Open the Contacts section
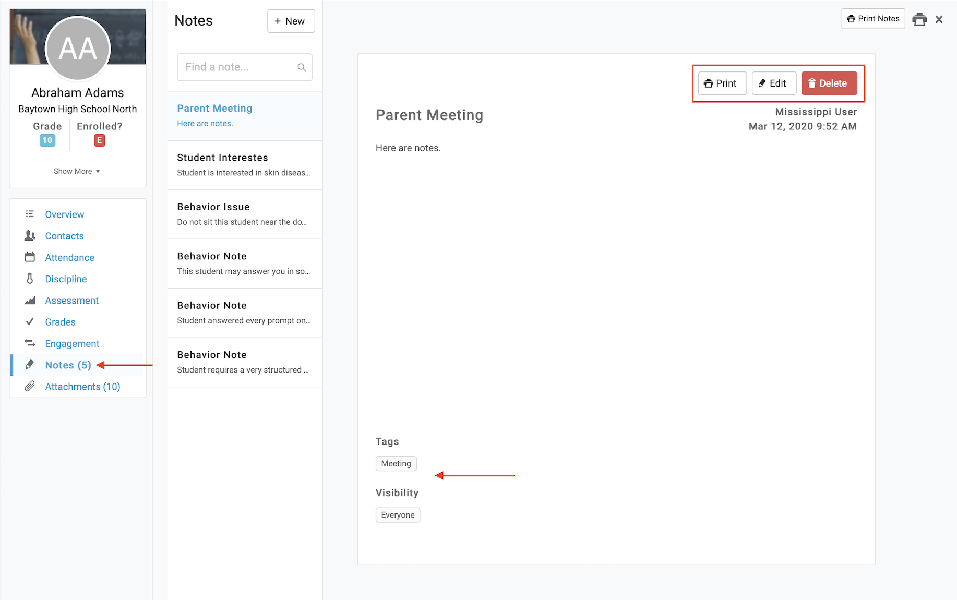 pos(64,236)
